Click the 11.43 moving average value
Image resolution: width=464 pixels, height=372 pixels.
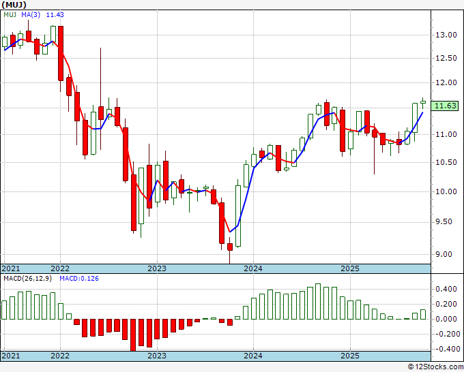tap(55, 15)
